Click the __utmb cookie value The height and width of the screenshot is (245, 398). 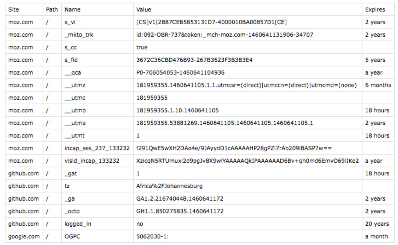click(177, 110)
